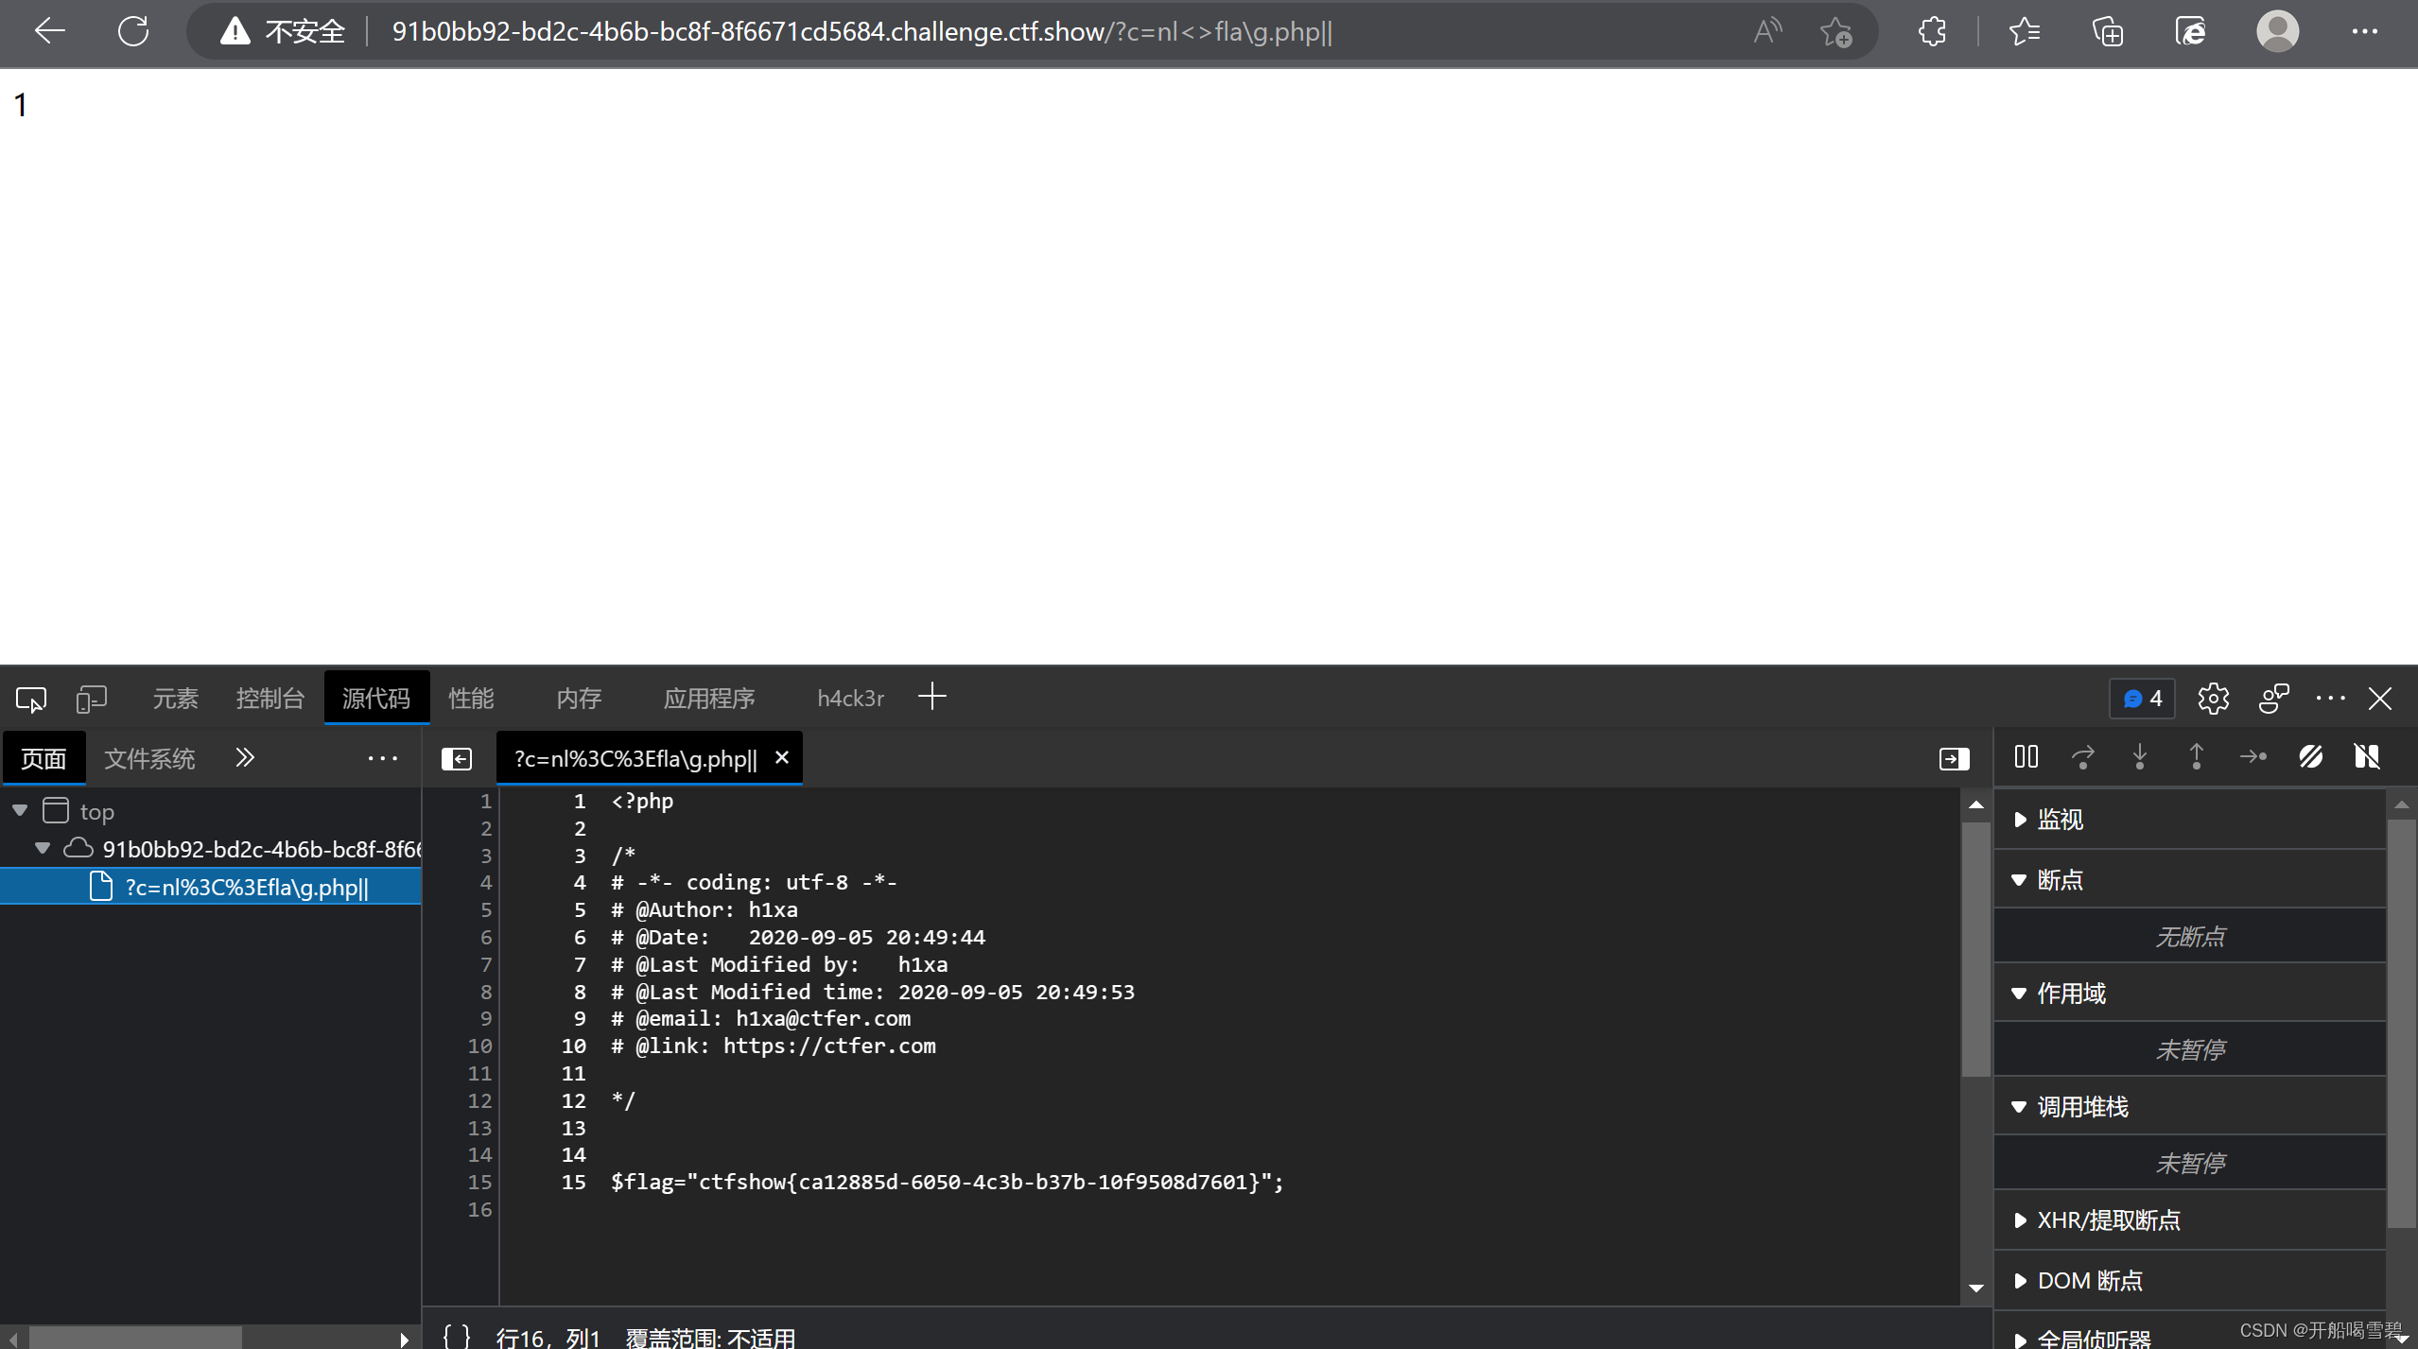The height and width of the screenshot is (1349, 2418).
Task: Pause script execution button
Action: pos(2026,757)
